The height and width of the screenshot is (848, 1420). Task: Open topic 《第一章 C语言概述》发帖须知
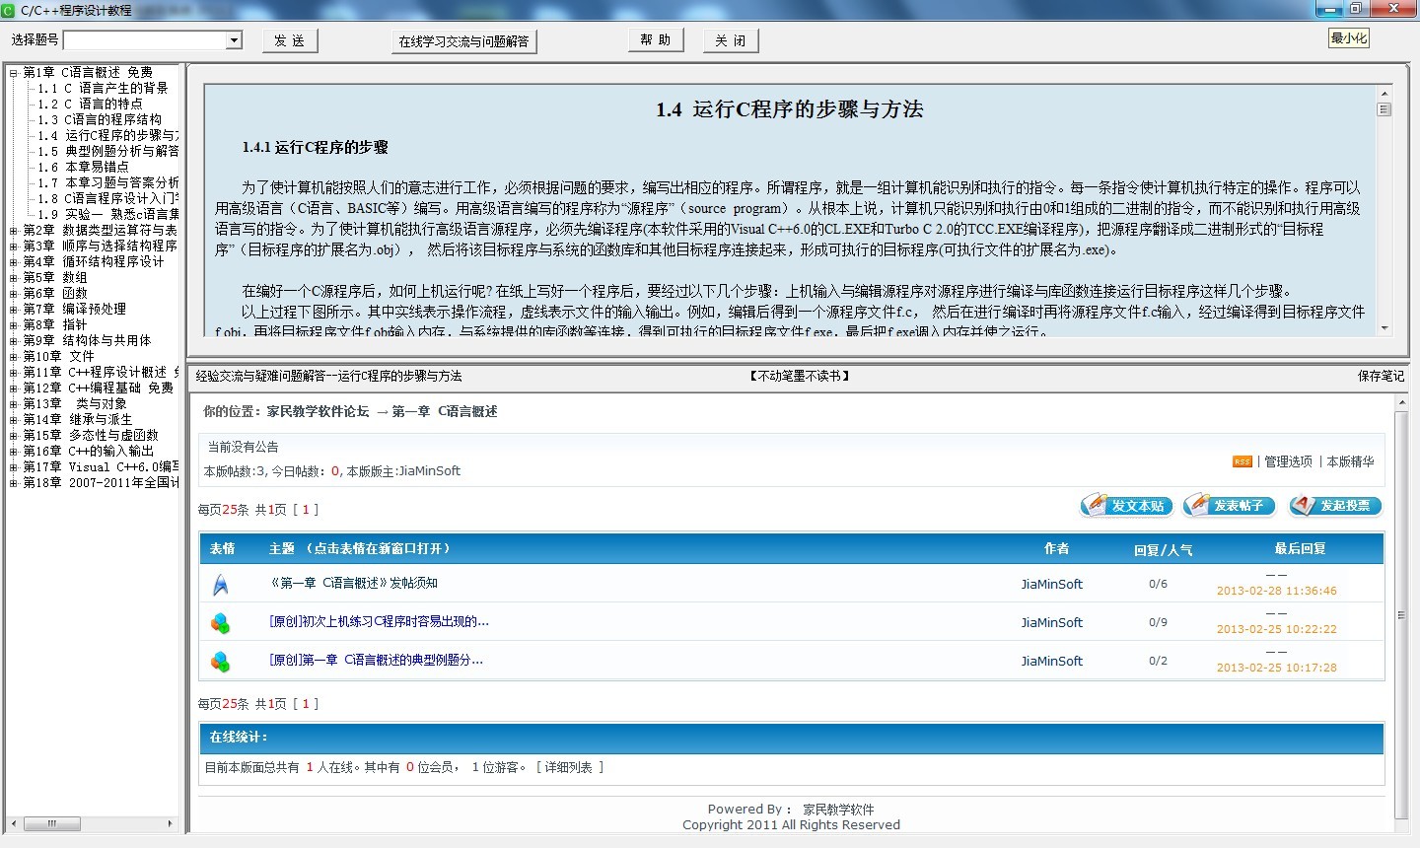tap(353, 583)
